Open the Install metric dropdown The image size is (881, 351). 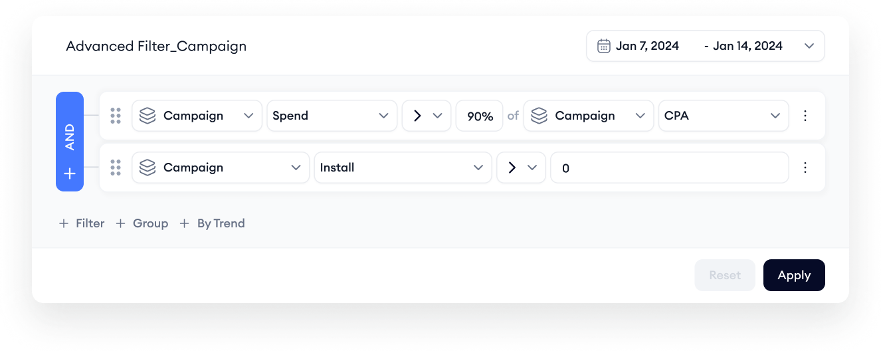(401, 168)
